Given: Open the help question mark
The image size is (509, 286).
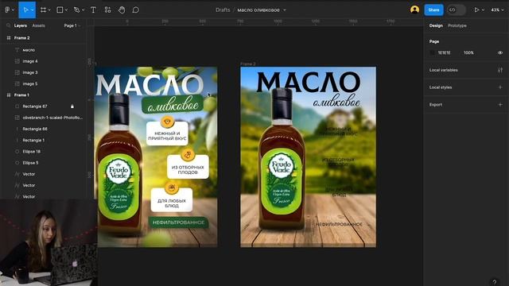Looking at the screenshot, I should click(x=494, y=282).
